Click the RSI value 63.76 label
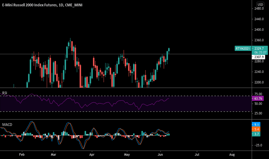 click(x=258, y=99)
